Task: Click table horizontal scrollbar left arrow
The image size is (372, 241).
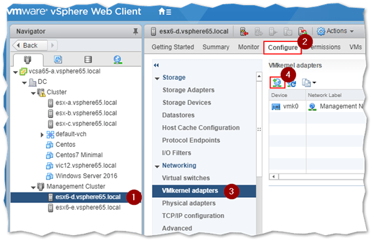Action: (x=274, y=177)
